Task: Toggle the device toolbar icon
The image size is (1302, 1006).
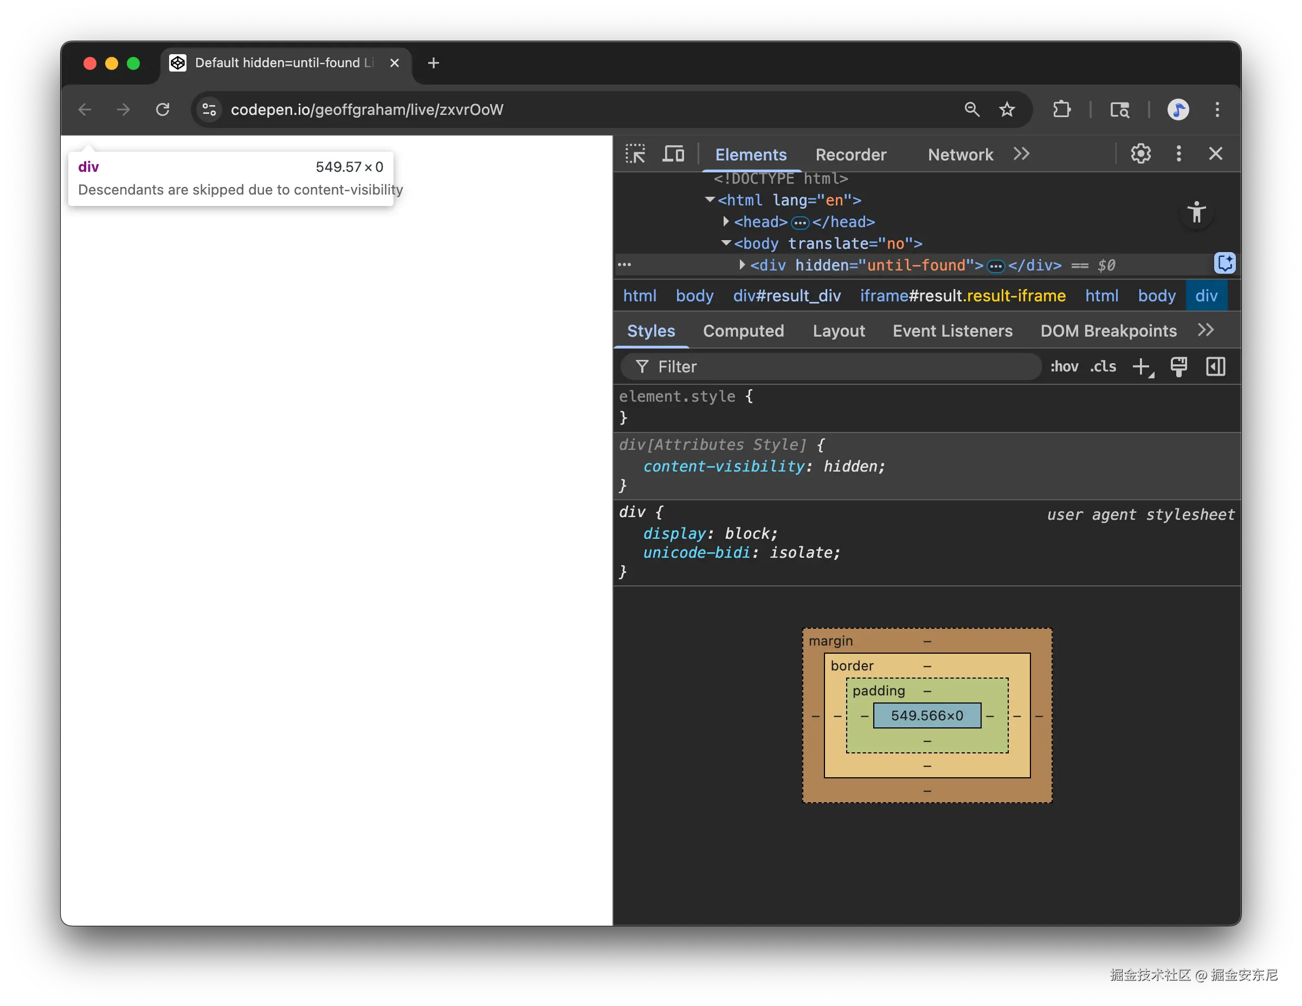Action: click(x=673, y=154)
